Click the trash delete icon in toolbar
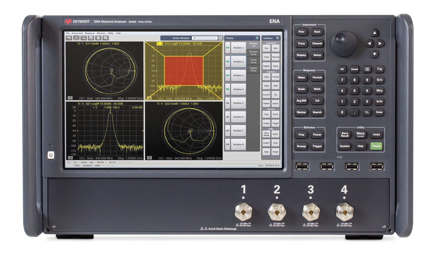This screenshot has height=258, width=443. [x=98, y=38]
